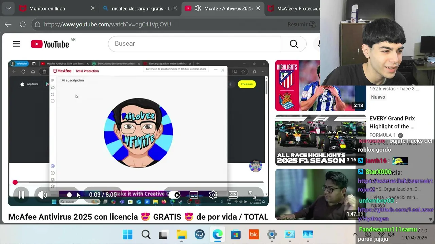Close the mcafee descargar gratis tab
This screenshot has width=435, height=244.
click(175, 8)
